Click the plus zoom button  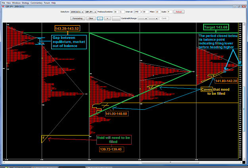tap(107, 19)
